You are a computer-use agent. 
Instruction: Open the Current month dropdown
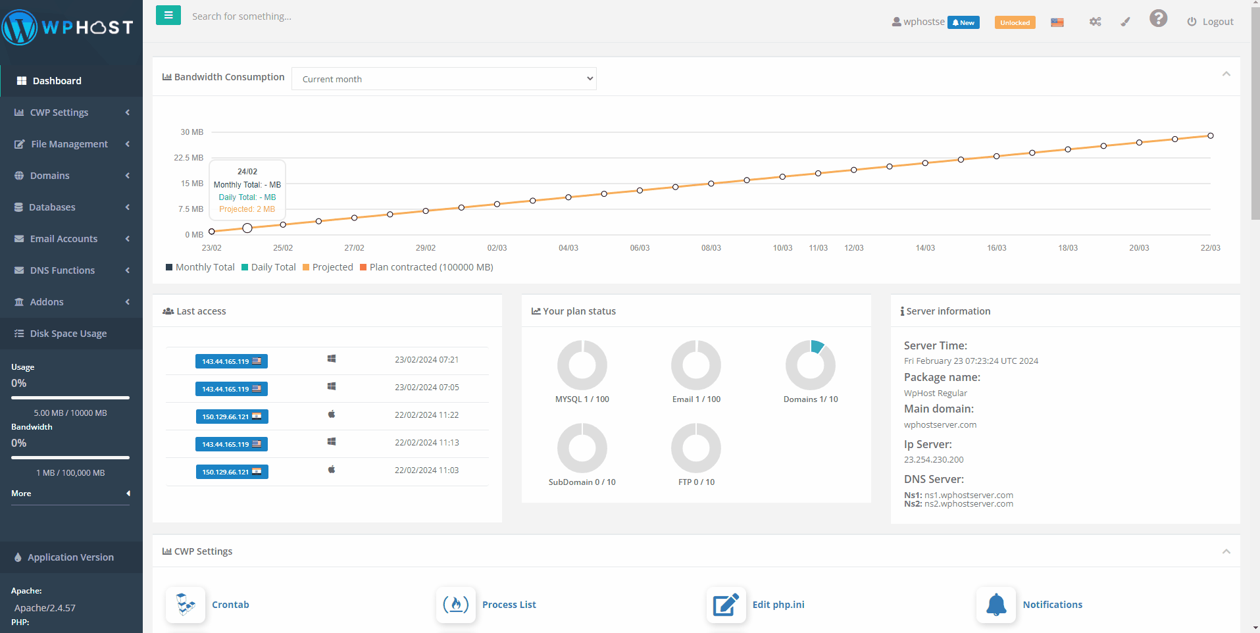[x=443, y=78]
